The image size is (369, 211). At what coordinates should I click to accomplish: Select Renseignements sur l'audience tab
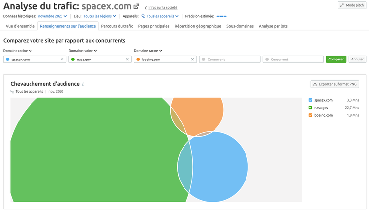pos(68,26)
